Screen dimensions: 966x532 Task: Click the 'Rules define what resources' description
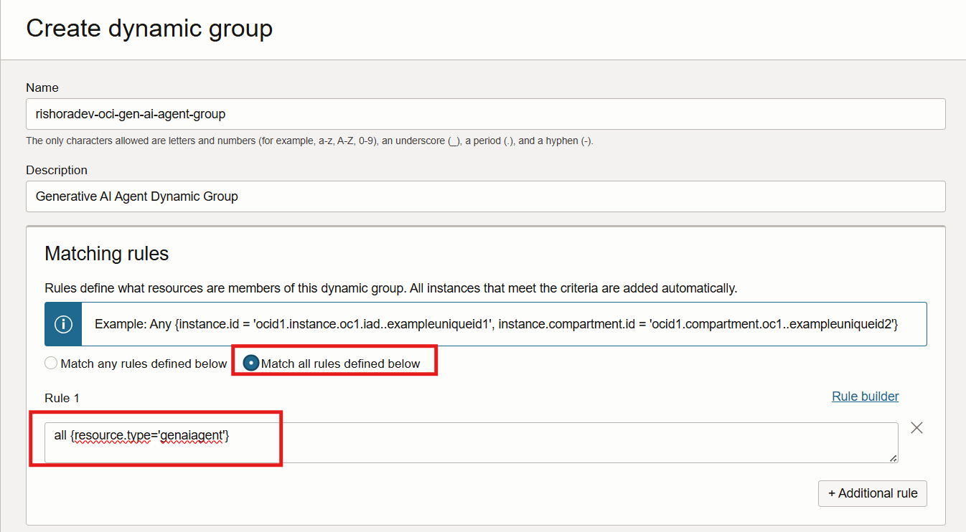point(391,288)
